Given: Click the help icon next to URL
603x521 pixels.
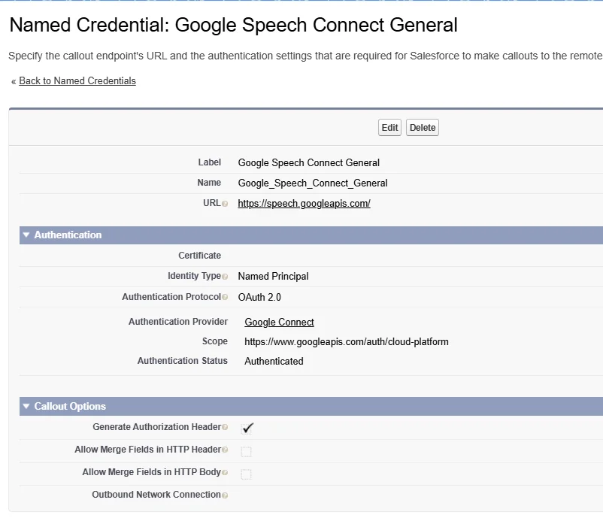Looking at the screenshot, I should tap(225, 204).
